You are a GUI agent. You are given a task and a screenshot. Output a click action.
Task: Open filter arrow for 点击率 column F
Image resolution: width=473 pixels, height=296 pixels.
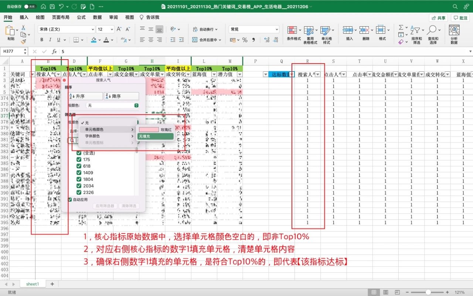[x=110, y=74]
